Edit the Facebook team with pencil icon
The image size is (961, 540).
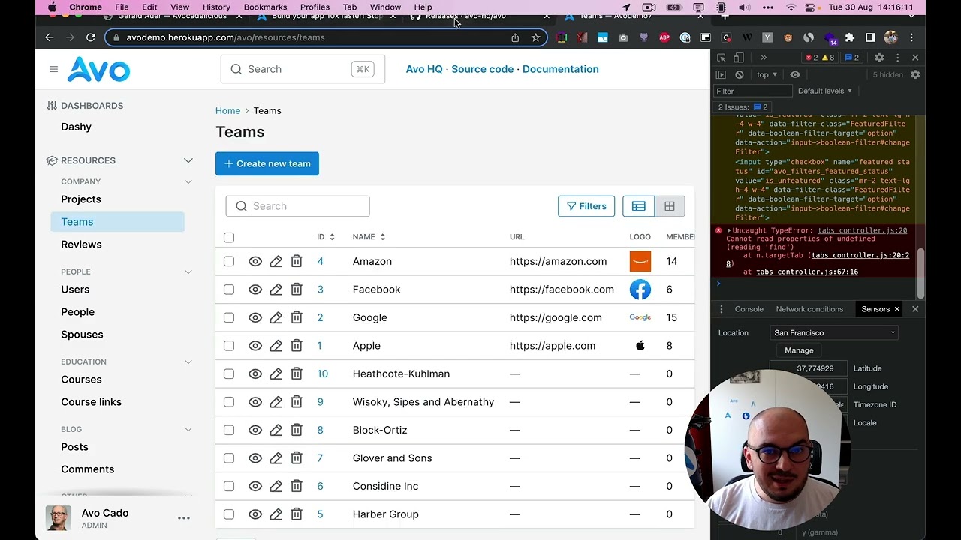click(276, 289)
